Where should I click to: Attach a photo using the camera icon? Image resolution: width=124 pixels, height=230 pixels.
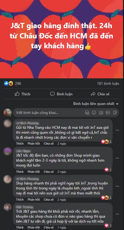pos(101,113)
